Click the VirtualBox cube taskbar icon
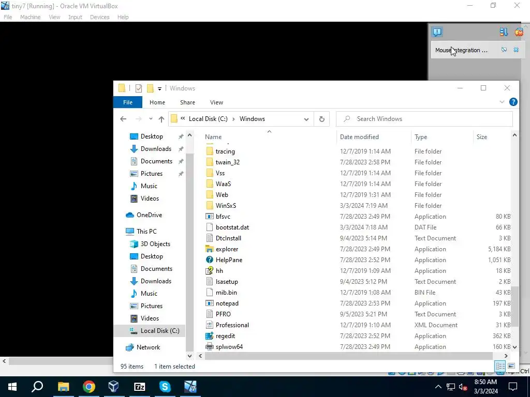The image size is (530, 397). (x=113, y=387)
